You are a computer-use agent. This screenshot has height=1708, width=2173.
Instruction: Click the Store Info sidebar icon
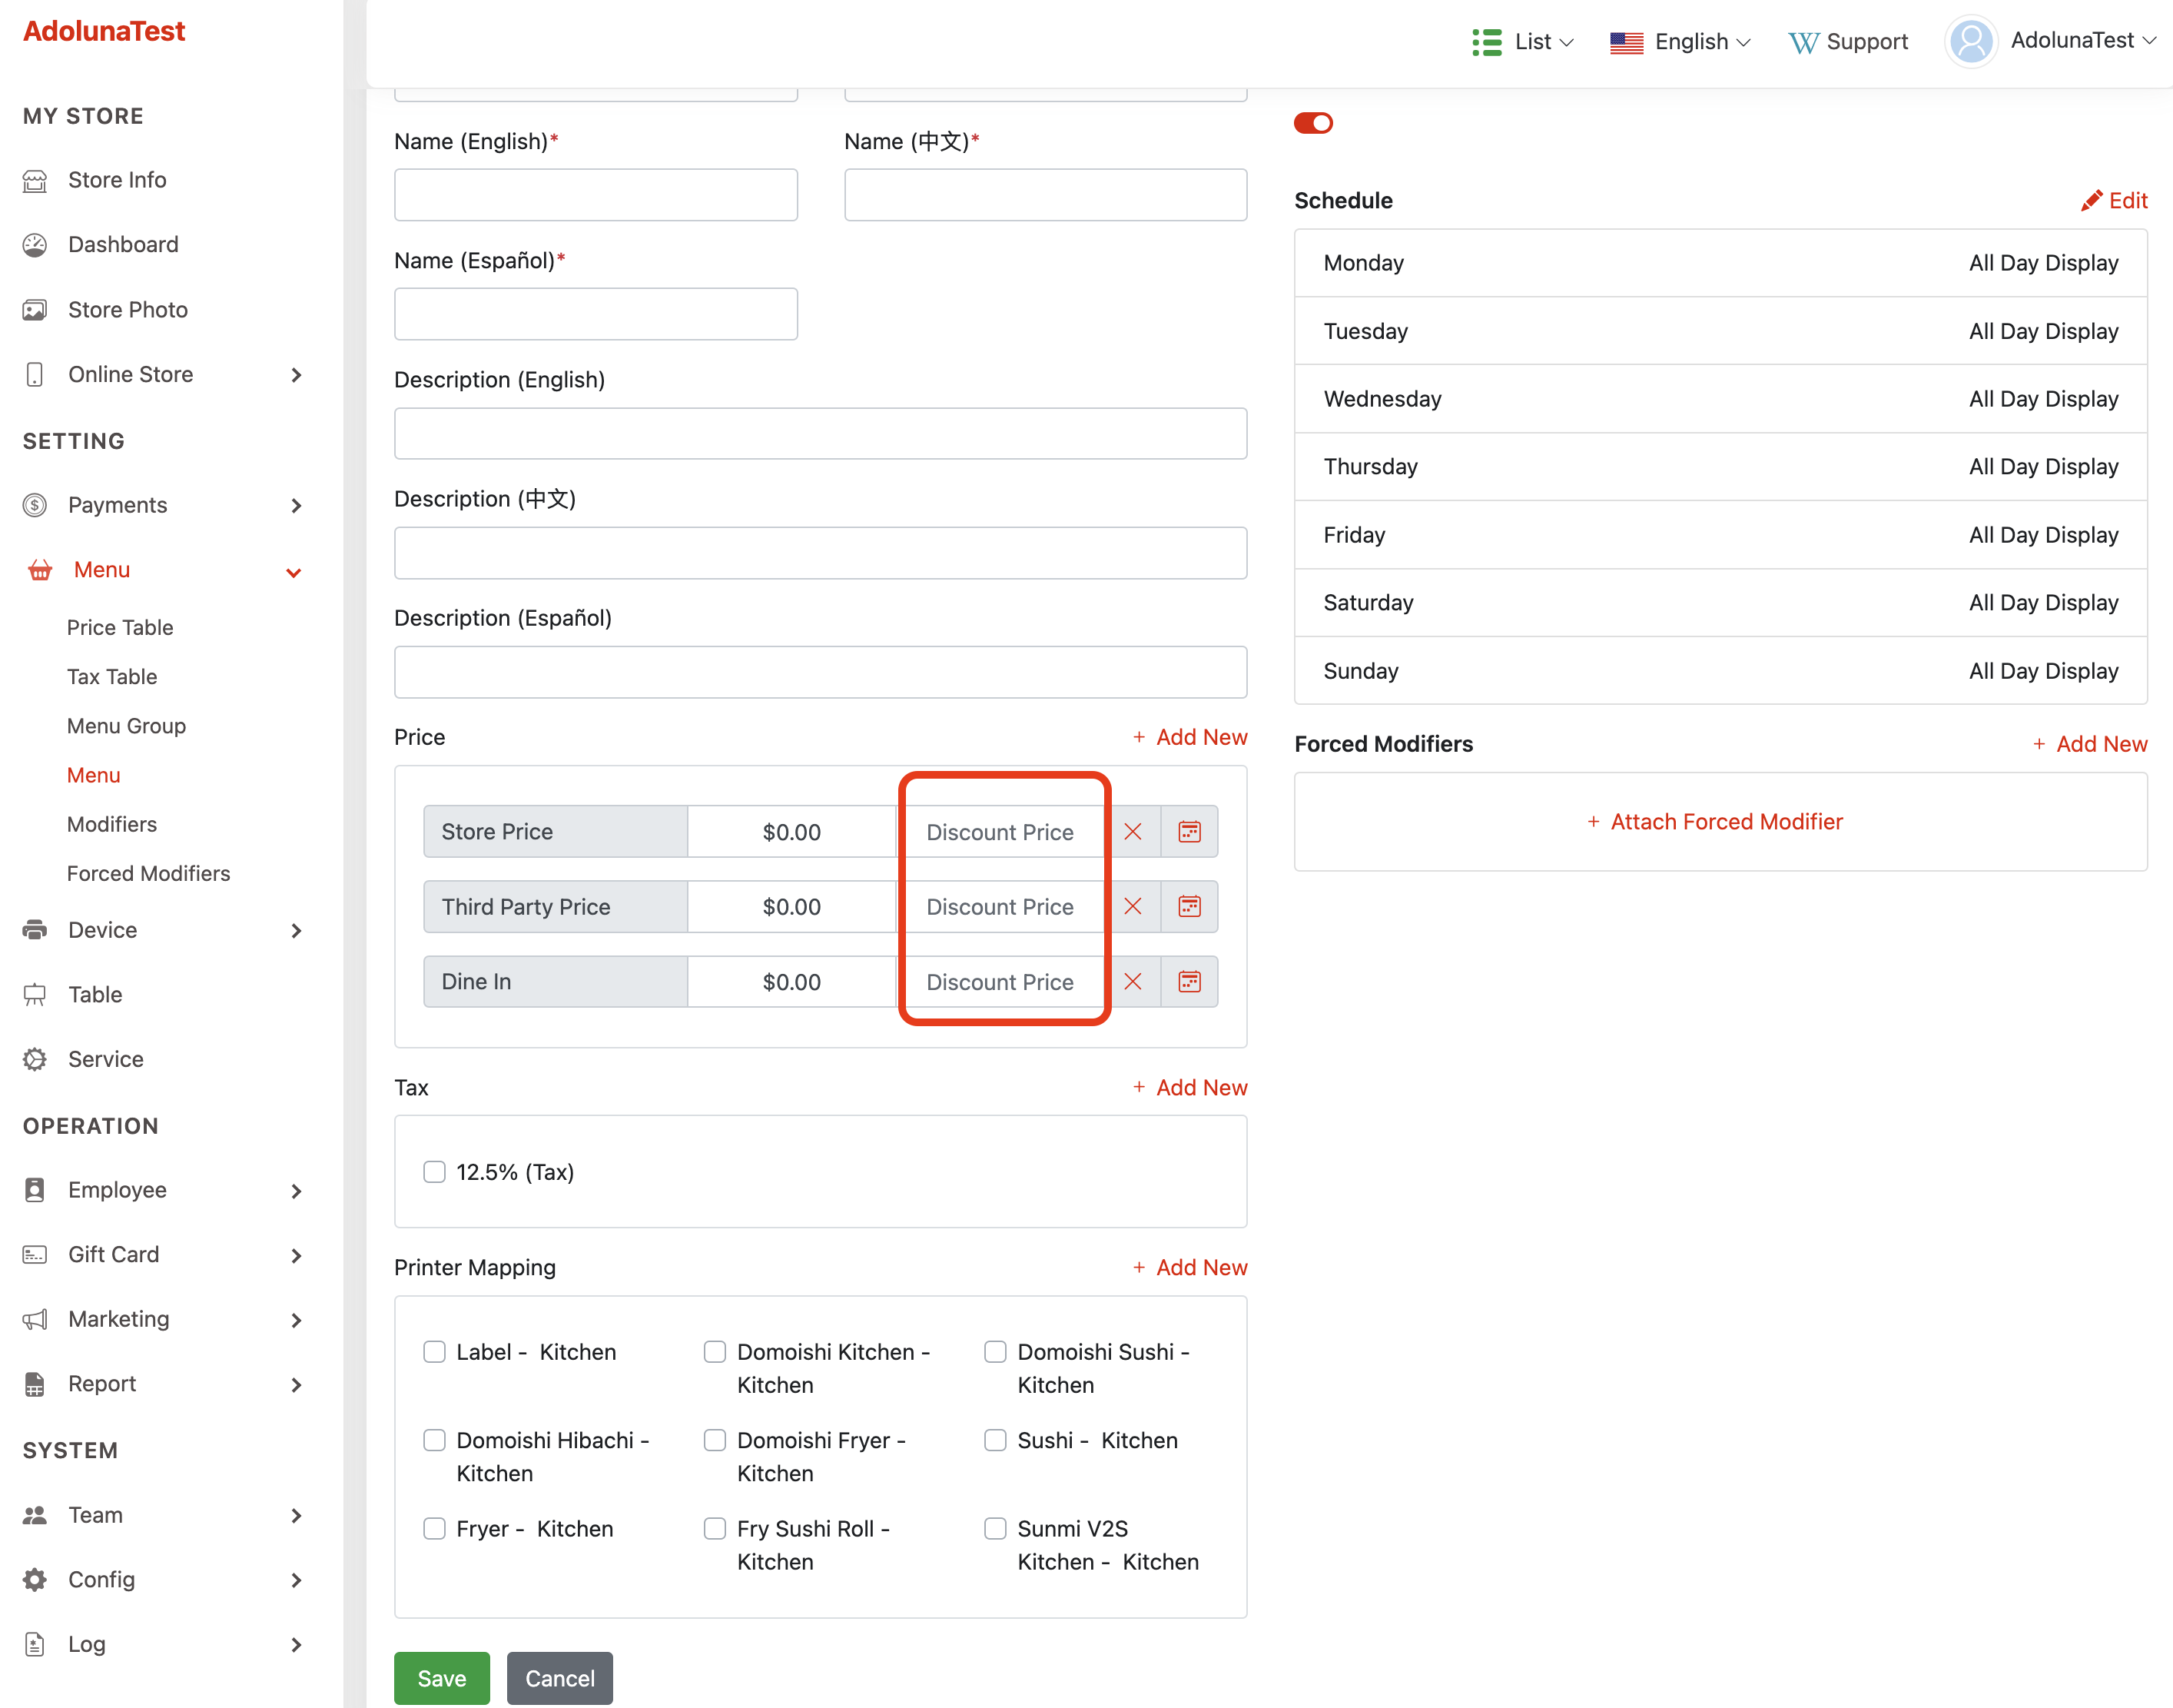[35, 180]
